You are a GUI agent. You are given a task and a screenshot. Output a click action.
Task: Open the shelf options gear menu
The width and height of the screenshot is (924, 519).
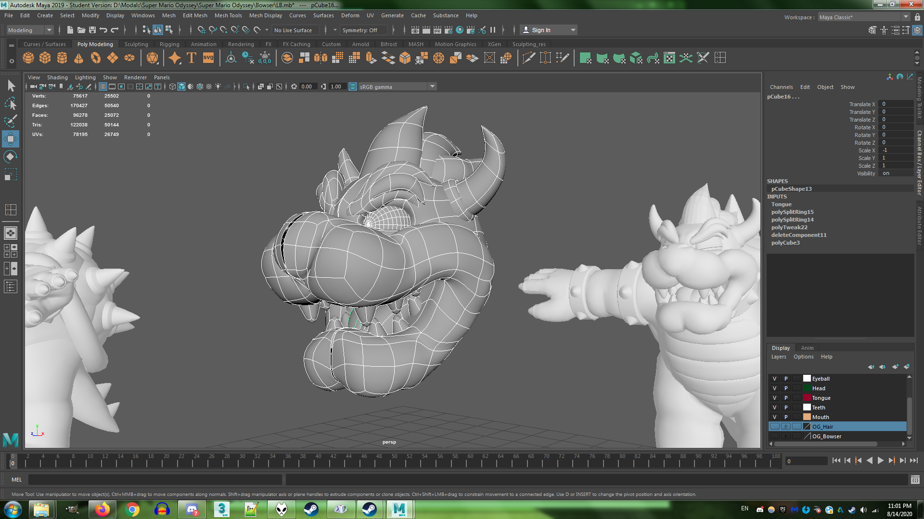pos(12,61)
